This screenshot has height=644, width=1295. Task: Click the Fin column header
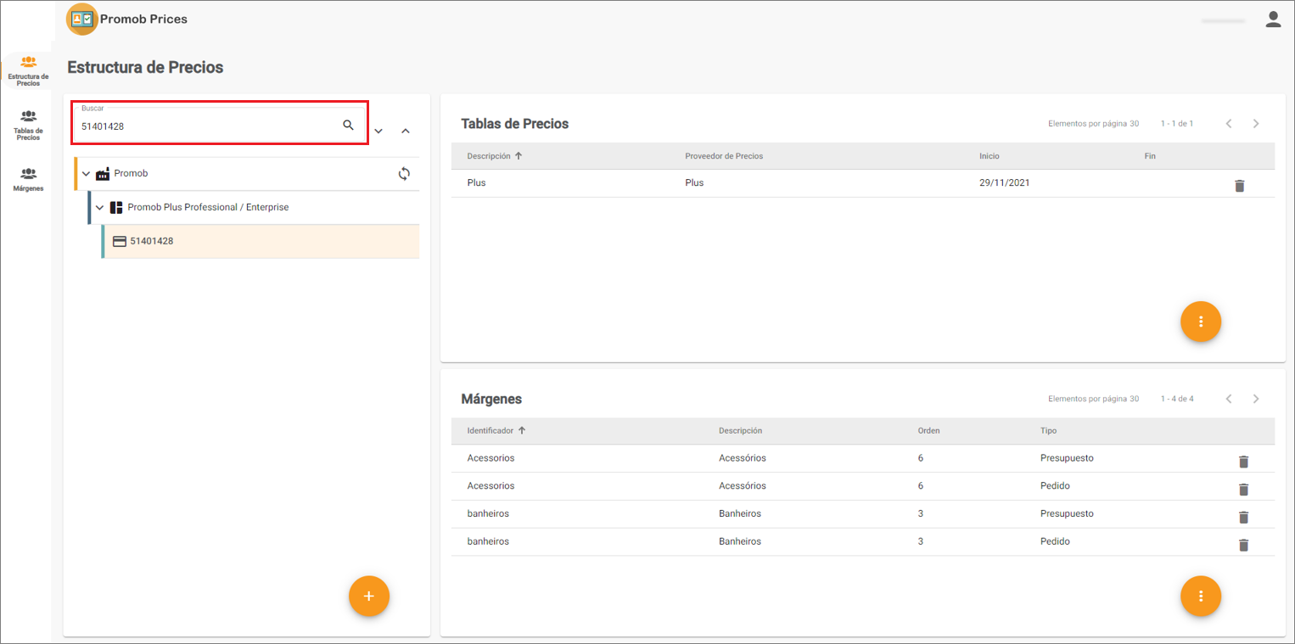(1150, 156)
